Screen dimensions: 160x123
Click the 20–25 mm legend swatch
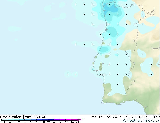tap(45, 120)
